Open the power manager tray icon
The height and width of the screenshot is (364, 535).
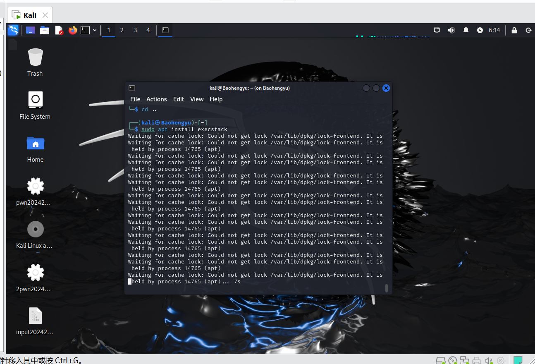click(480, 30)
